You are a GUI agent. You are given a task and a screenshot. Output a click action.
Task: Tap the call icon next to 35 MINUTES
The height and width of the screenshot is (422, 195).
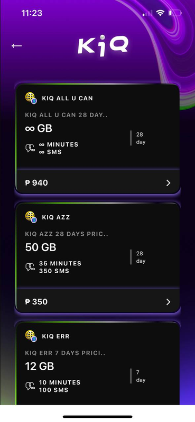[30, 267]
